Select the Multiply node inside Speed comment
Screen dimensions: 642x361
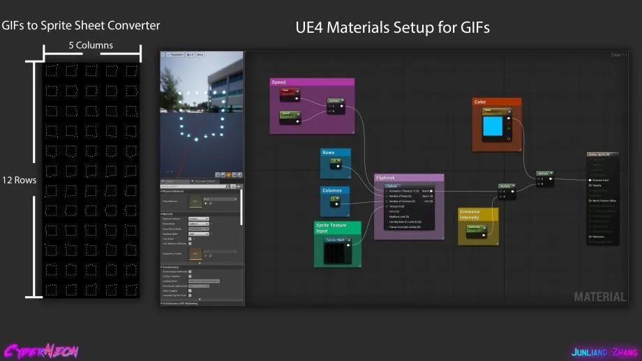pyautogui.click(x=336, y=106)
